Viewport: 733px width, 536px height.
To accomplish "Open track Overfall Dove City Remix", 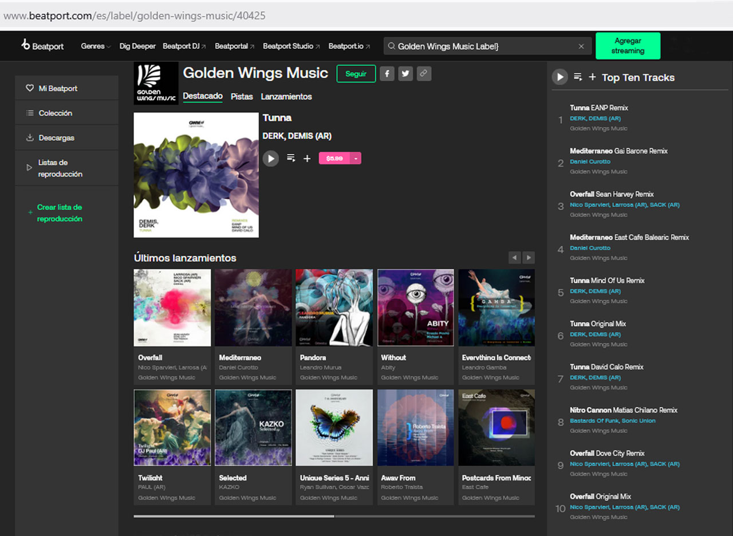I will [x=607, y=453].
